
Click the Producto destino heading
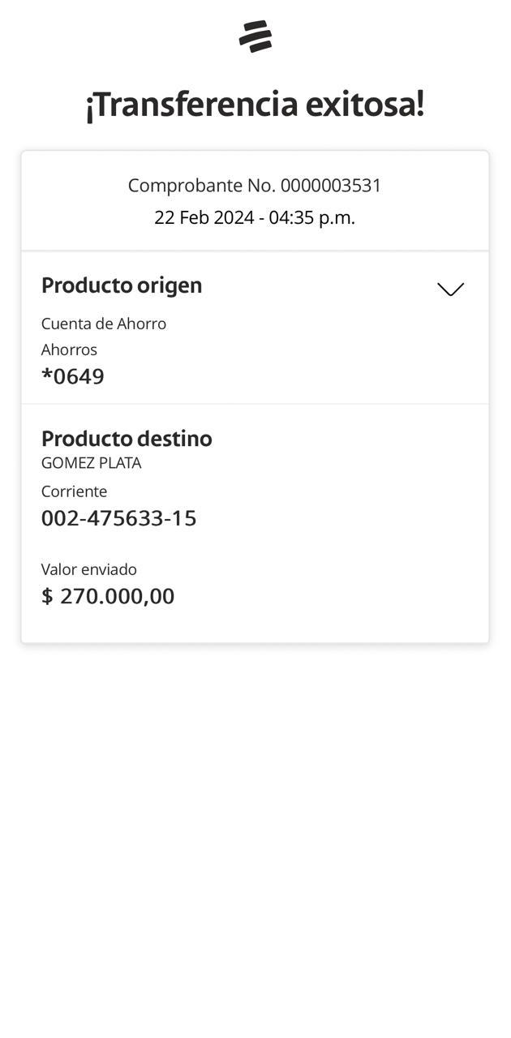coord(127,439)
